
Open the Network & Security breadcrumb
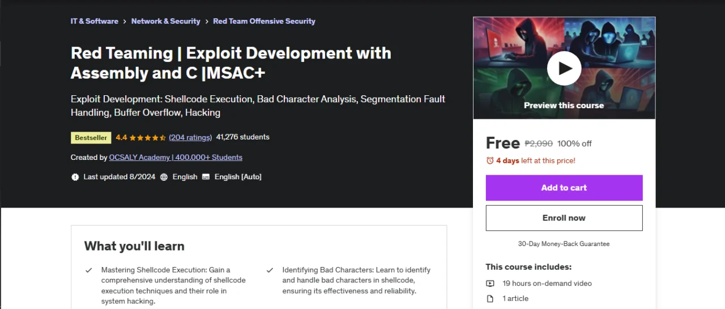click(x=165, y=21)
